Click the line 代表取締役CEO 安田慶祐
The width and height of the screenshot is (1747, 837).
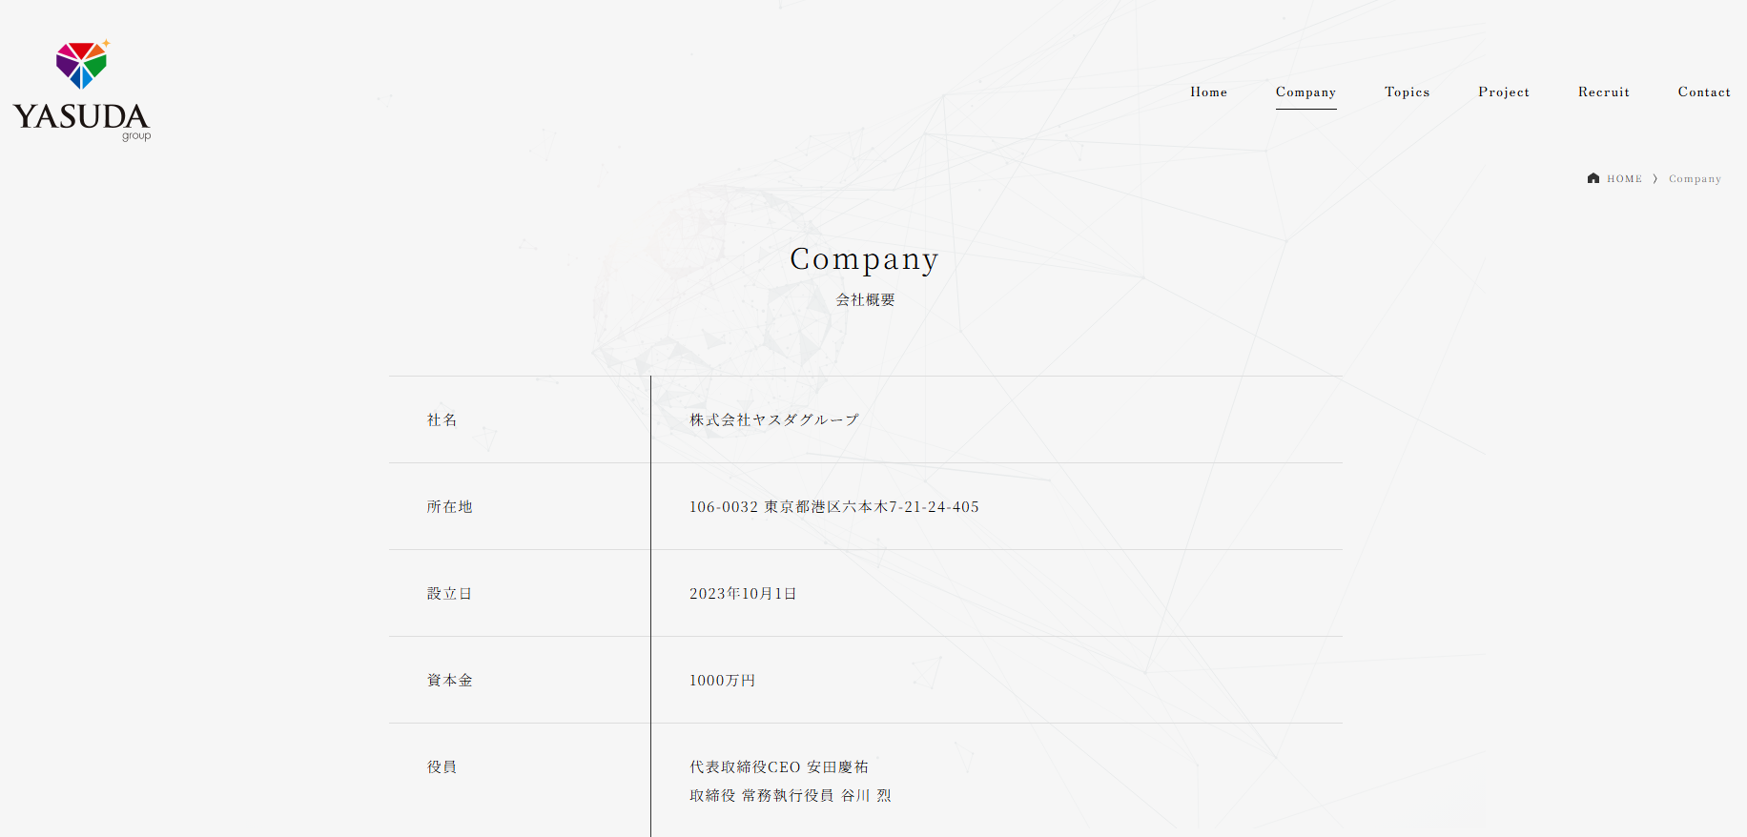779,766
